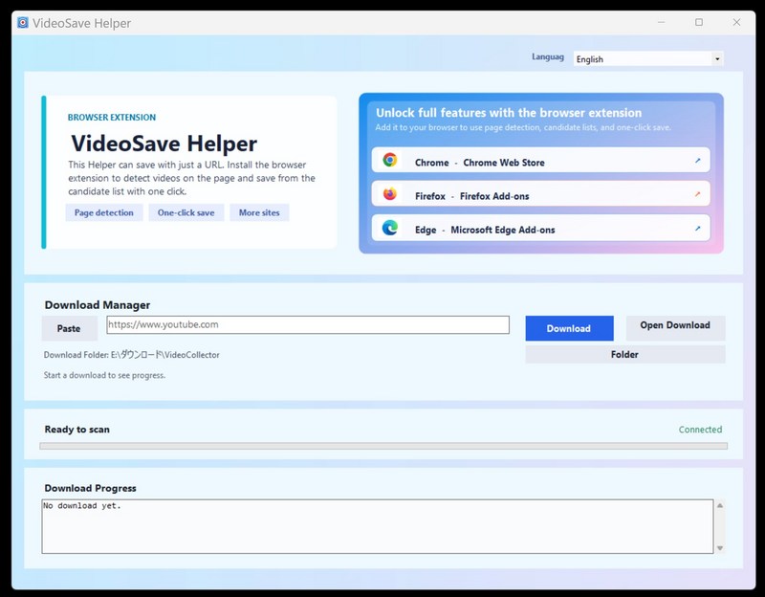Close the VideoSave Helper window
The image size is (765, 597).
736,22
